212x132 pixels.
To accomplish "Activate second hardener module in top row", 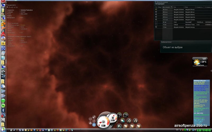I will [126, 115].
